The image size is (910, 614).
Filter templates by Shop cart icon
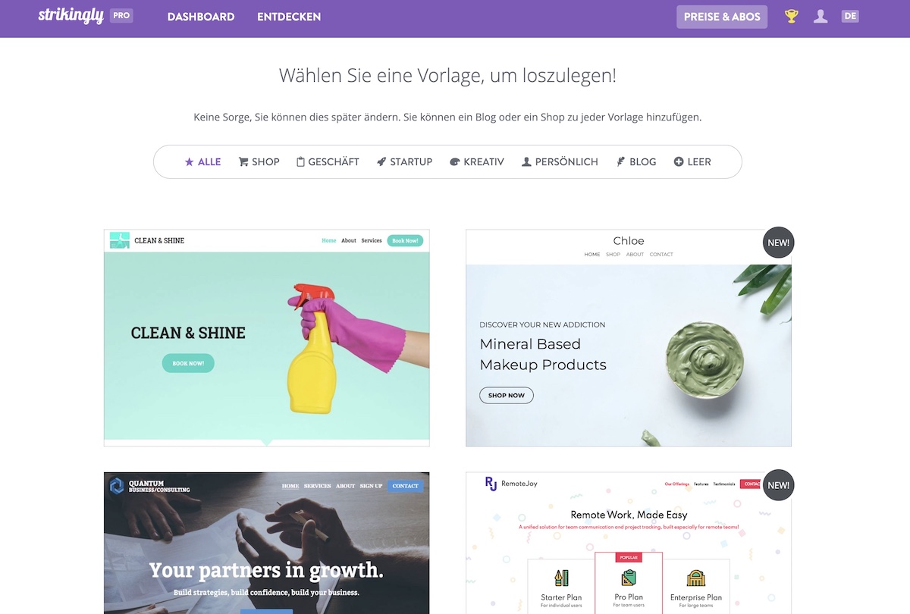(259, 161)
